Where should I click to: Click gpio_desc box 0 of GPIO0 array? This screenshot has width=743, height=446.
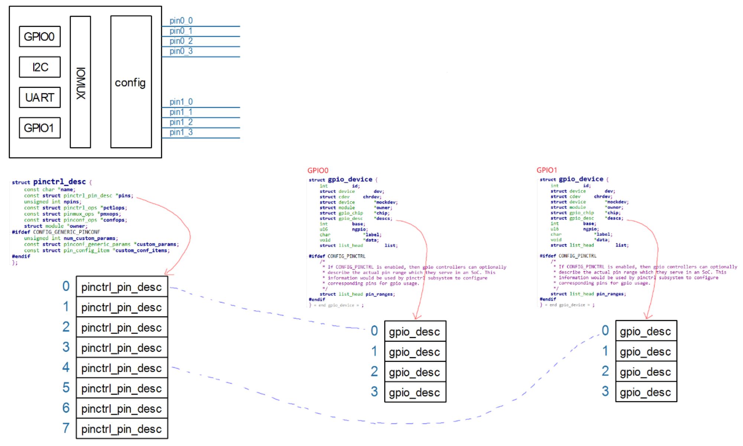click(415, 331)
